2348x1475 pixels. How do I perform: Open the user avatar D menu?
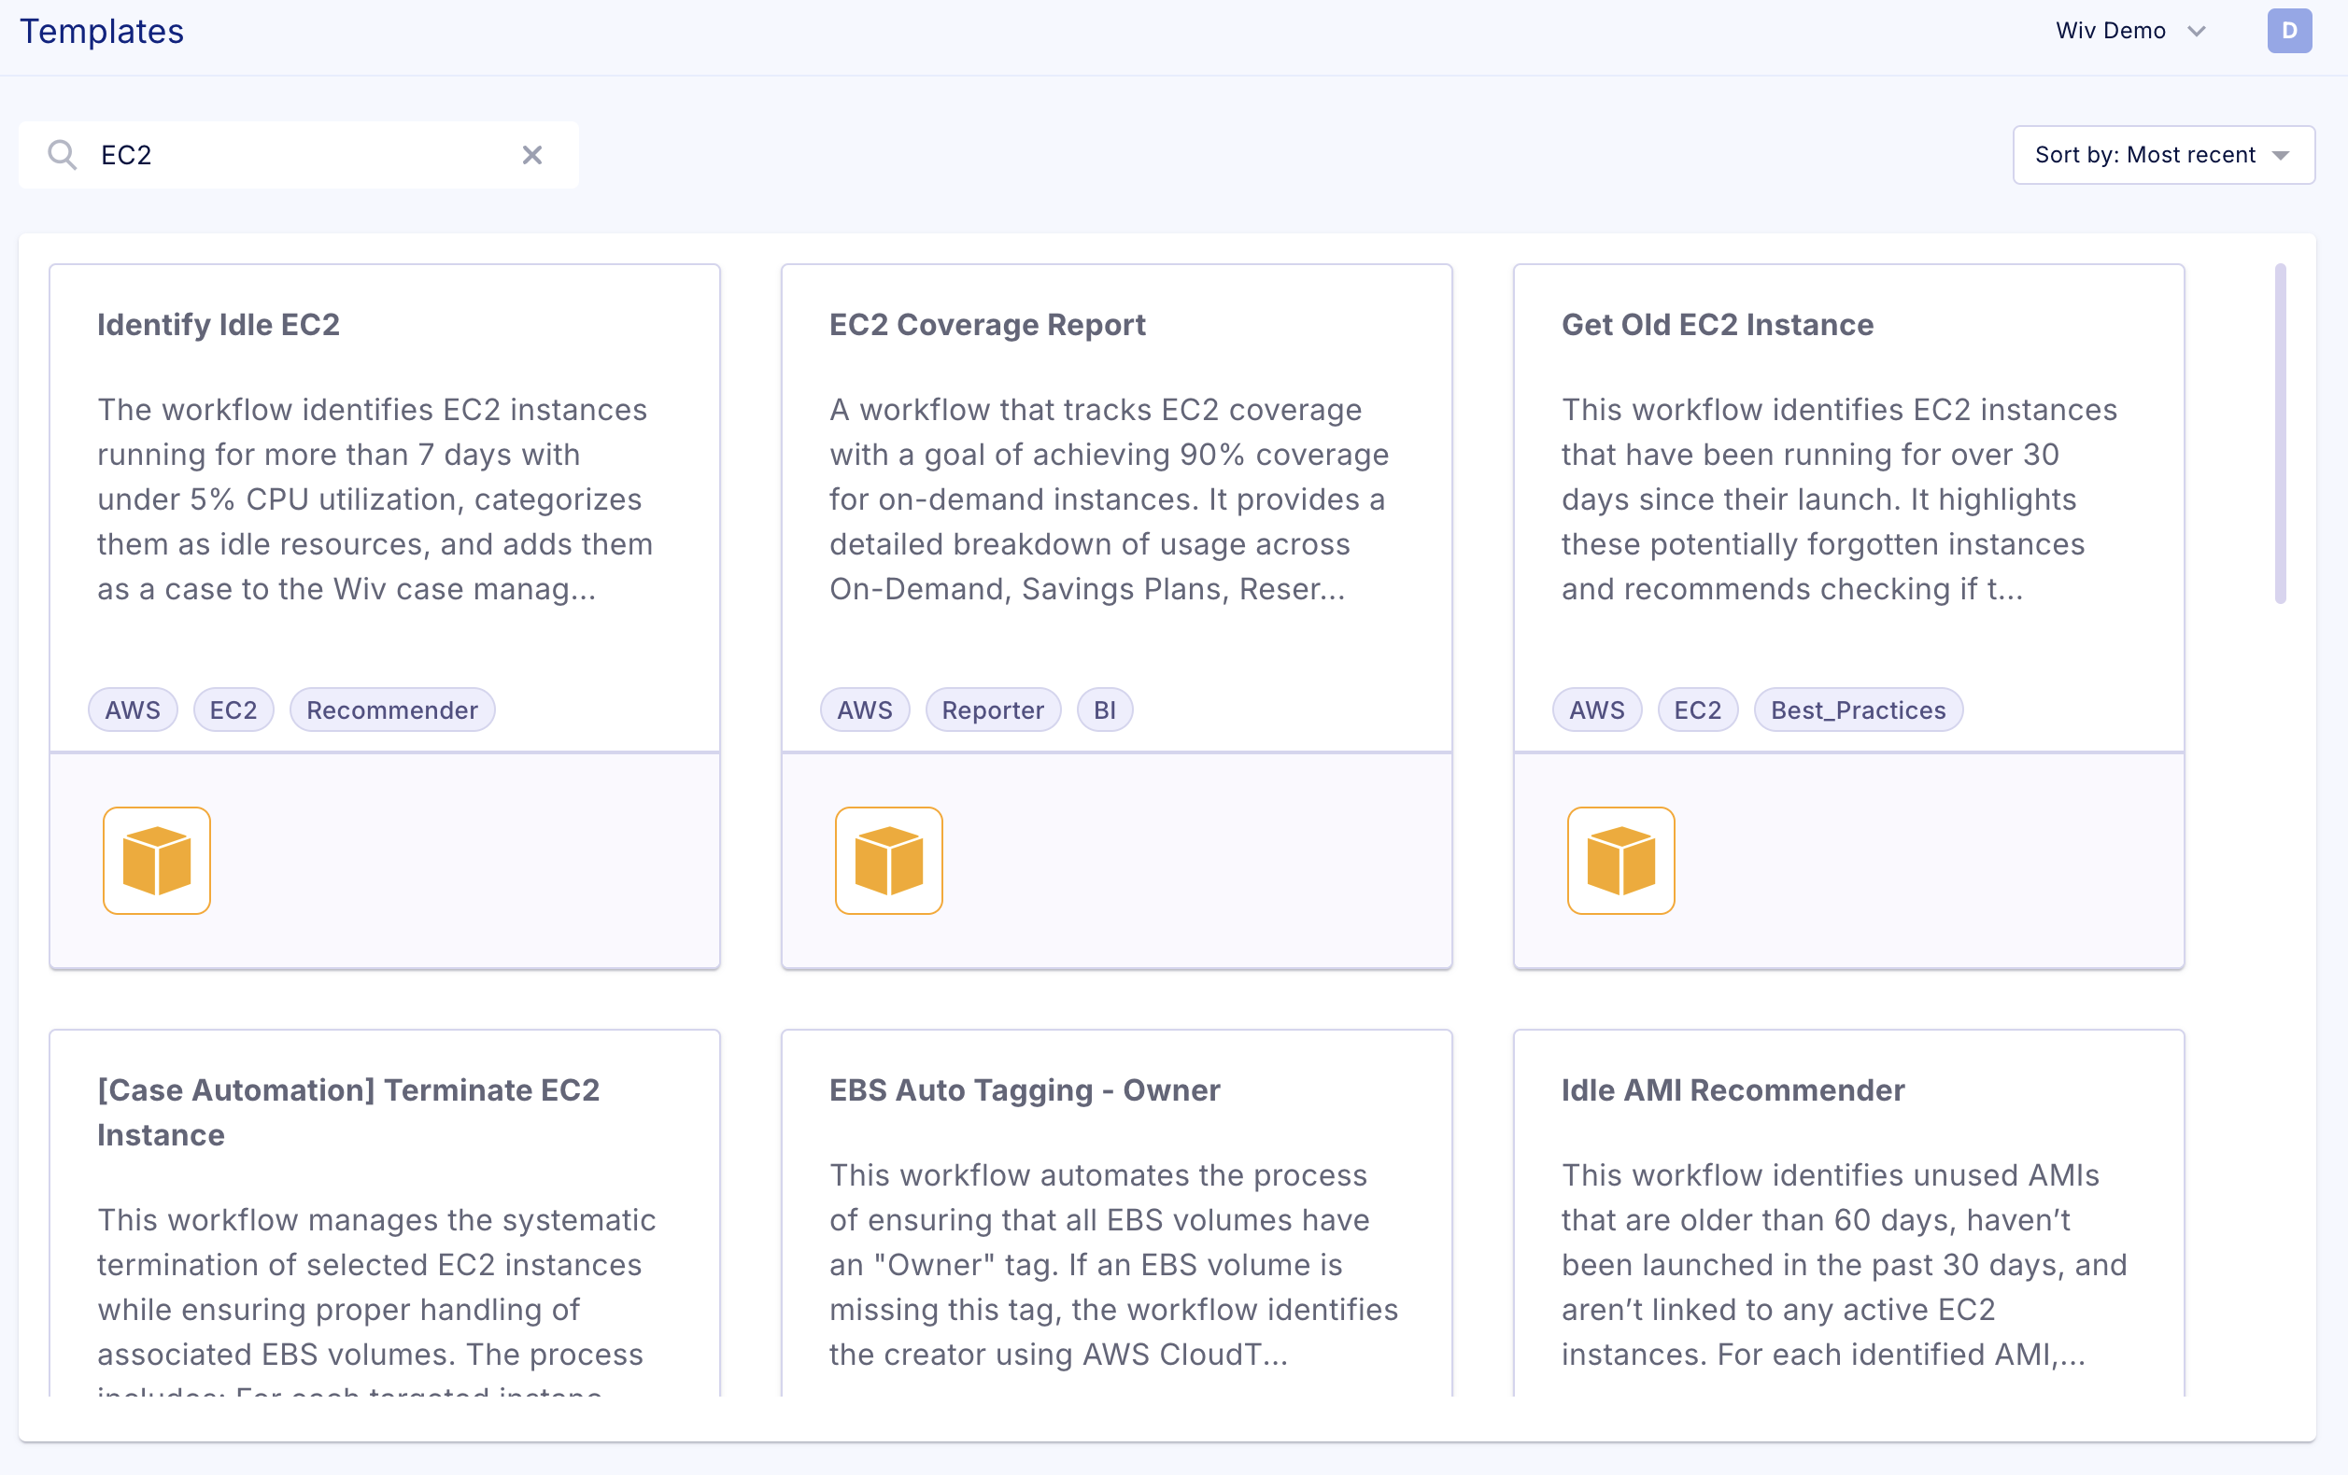tap(2288, 30)
